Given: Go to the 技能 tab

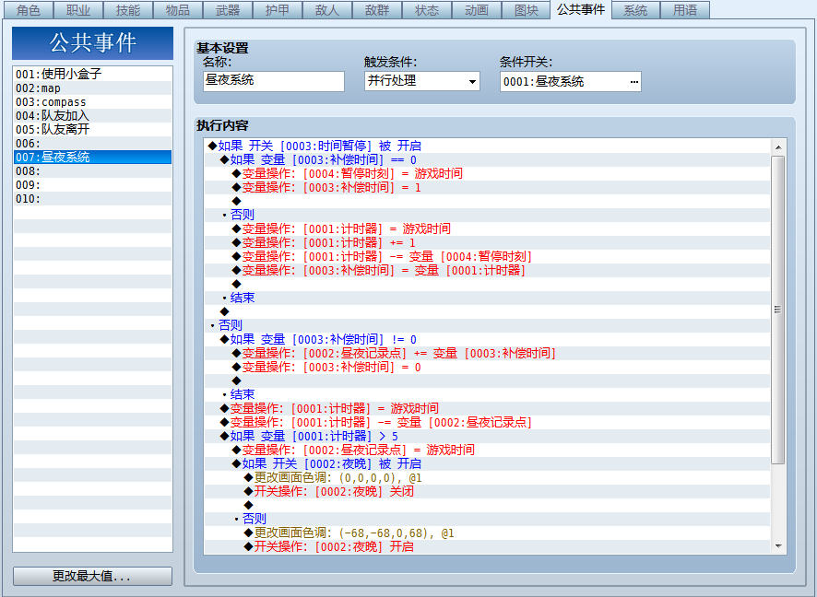Looking at the screenshot, I should [127, 10].
